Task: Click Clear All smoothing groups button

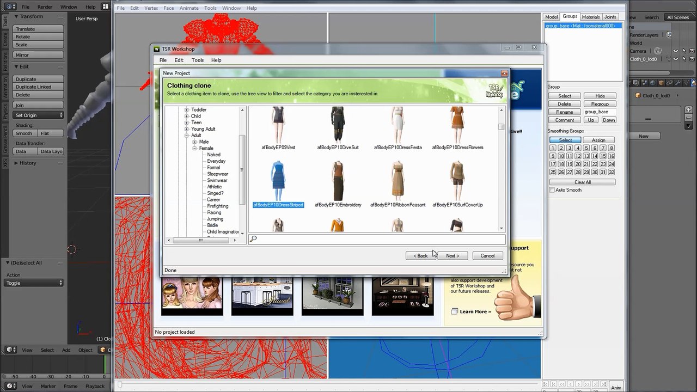Action: coord(582,182)
